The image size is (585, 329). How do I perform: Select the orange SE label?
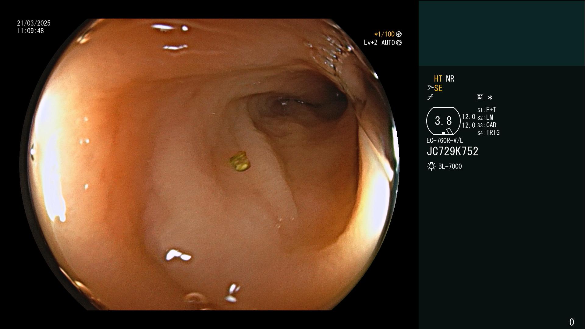coord(438,88)
